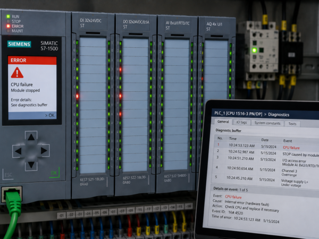
Task: Select > OK on the PLC error display
Action: (x=49, y=115)
